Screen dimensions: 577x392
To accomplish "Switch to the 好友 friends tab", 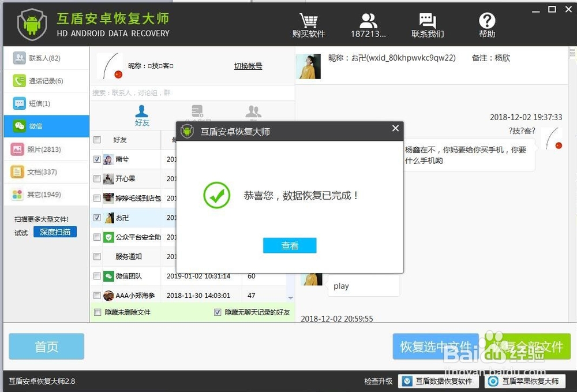I will point(142,115).
